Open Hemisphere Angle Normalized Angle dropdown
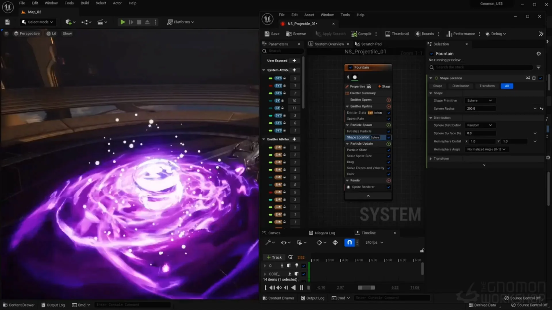This screenshot has width=552, height=310. coord(486,150)
